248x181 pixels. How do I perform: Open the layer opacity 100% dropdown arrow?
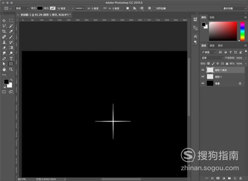(x=246, y=58)
